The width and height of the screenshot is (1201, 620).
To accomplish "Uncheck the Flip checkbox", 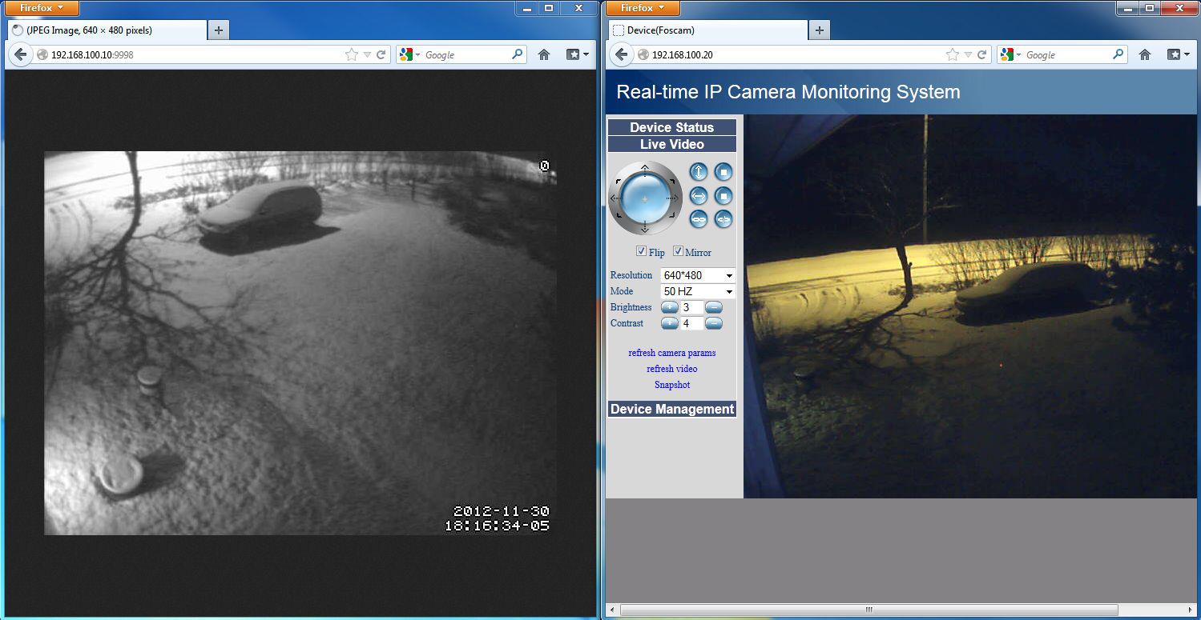I will (x=641, y=251).
